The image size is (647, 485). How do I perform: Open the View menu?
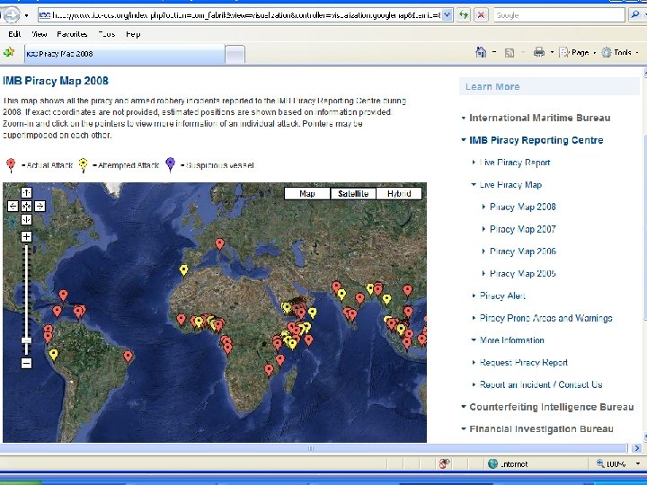pyautogui.click(x=40, y=34)
